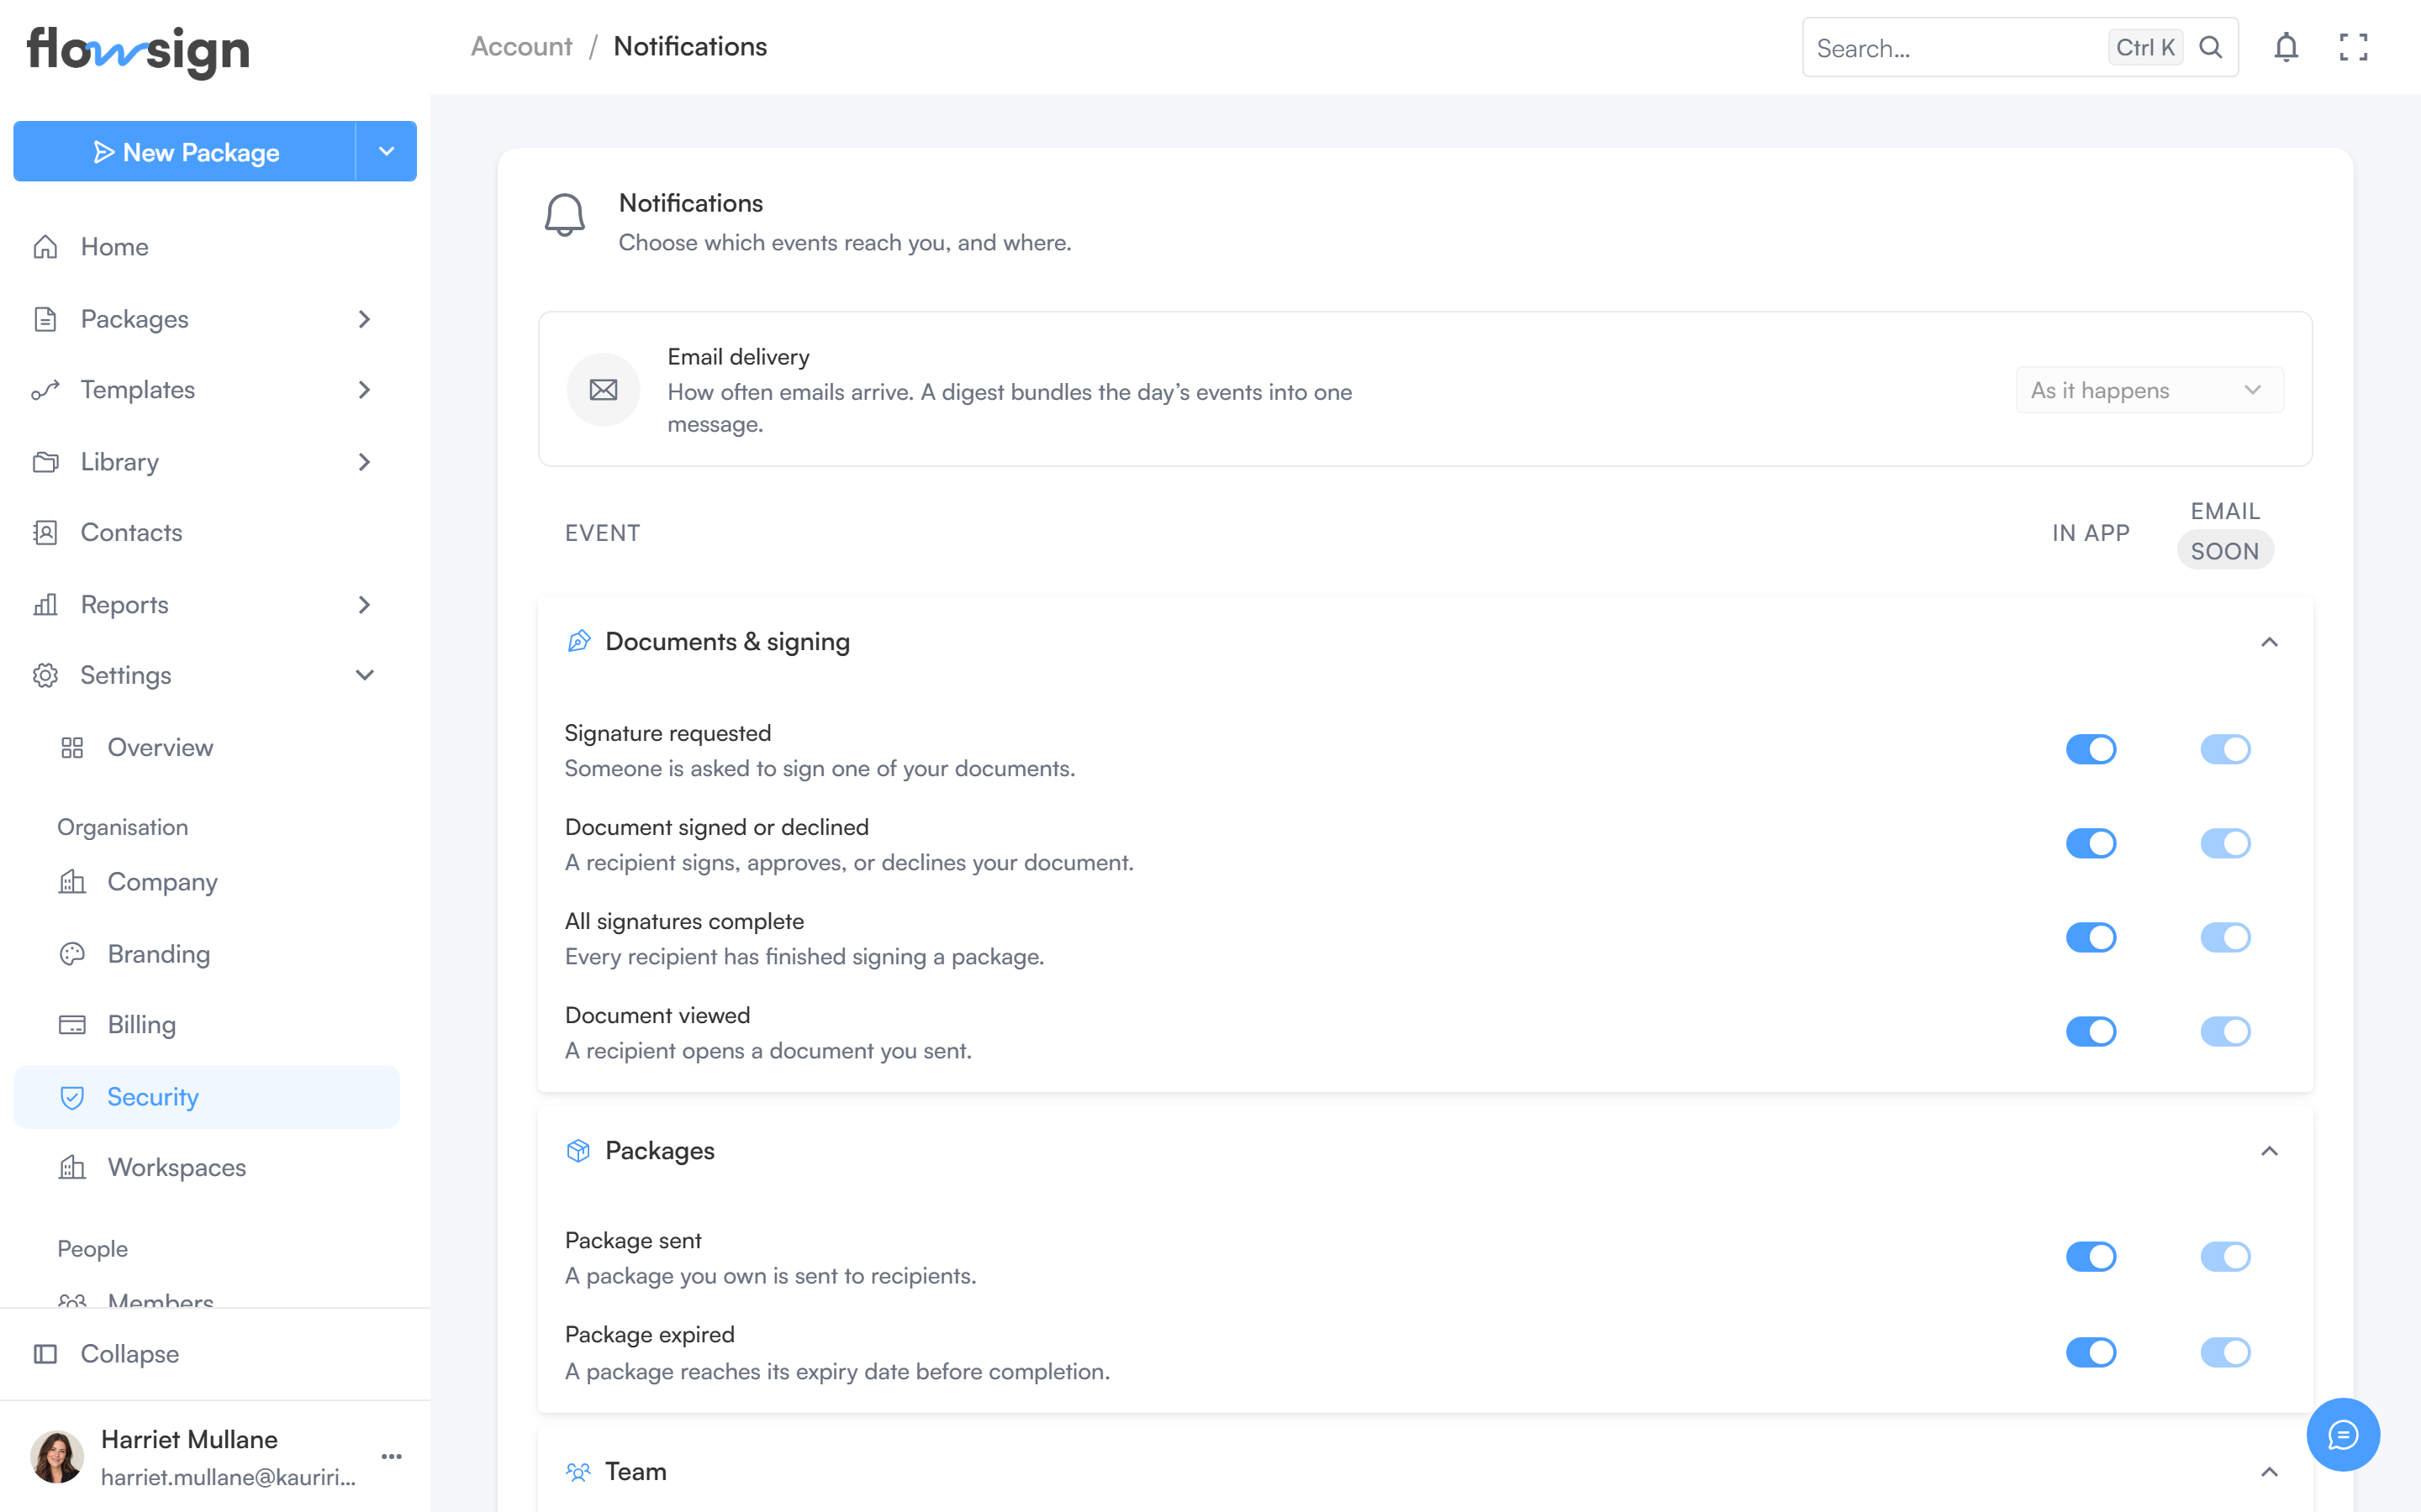Screen dimensions: 2421x1512
Task: Open the New Package dropdown arrow
Action: coord(386,151)
